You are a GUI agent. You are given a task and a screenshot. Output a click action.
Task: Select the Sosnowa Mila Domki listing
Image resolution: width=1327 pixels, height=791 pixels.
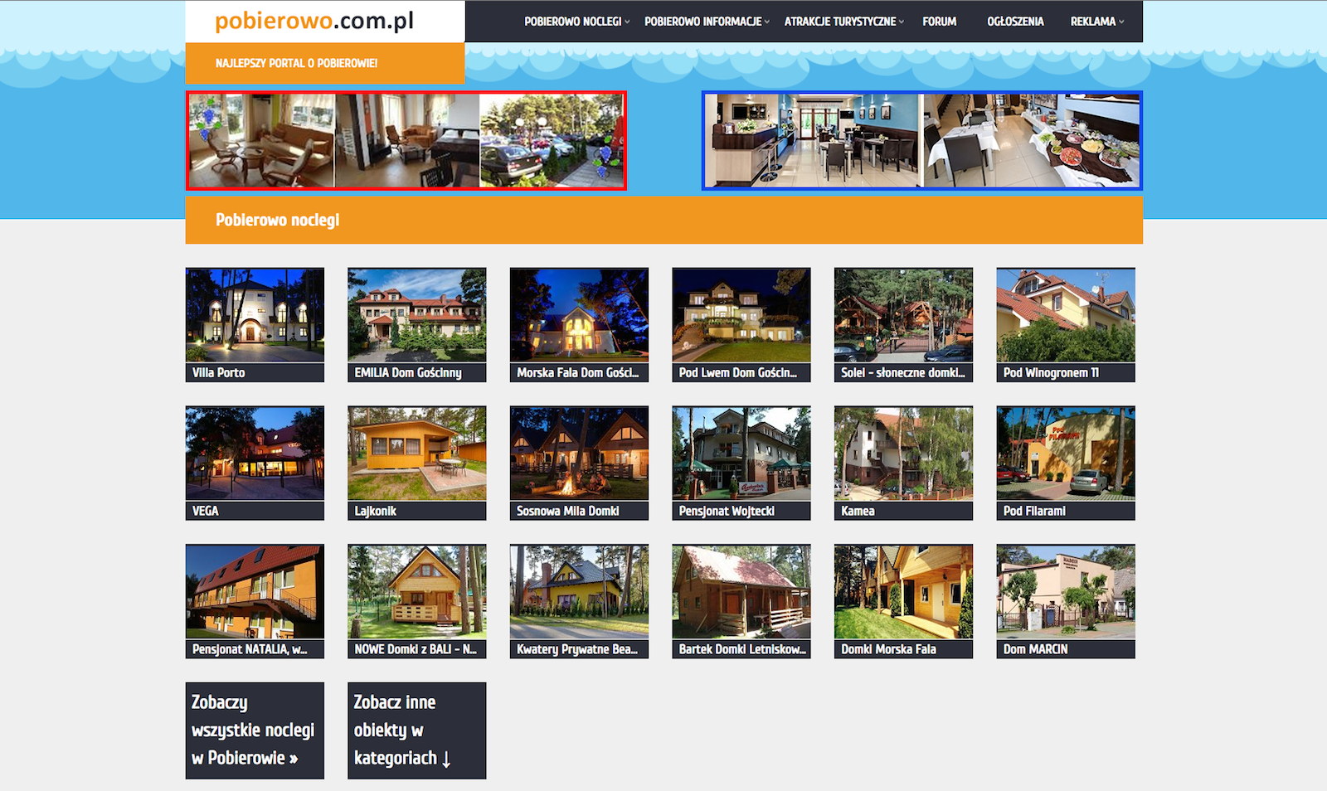(x=579, y=454)
